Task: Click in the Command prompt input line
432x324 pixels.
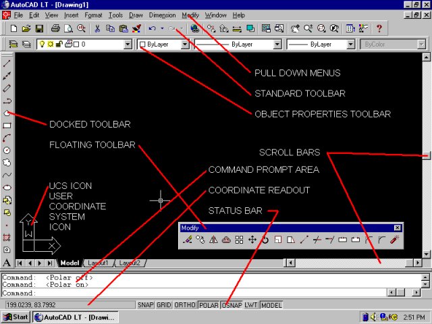Action: point(194,292)
